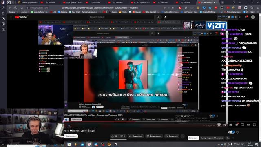Viewport: 261px width, 147px height.
Task: Go to the YouTube home logo
Action: [21, 17]
